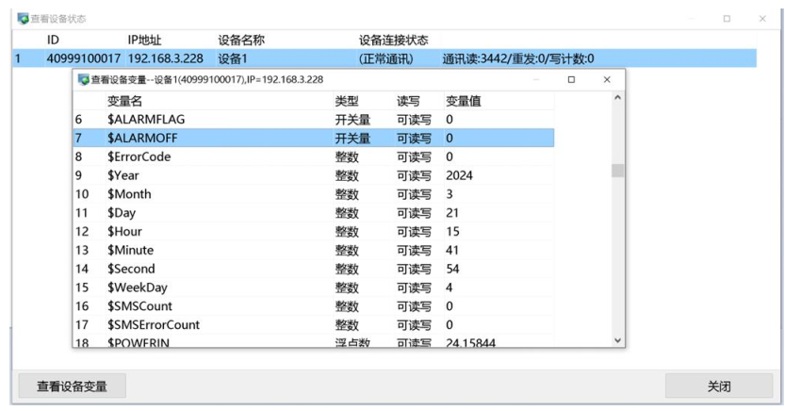Minimize the inner device variable window
This screenshot has width=785, height=411.
point(535,80)
